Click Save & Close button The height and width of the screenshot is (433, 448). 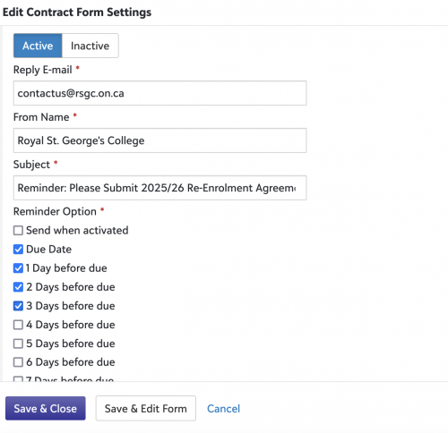(46, 408)
